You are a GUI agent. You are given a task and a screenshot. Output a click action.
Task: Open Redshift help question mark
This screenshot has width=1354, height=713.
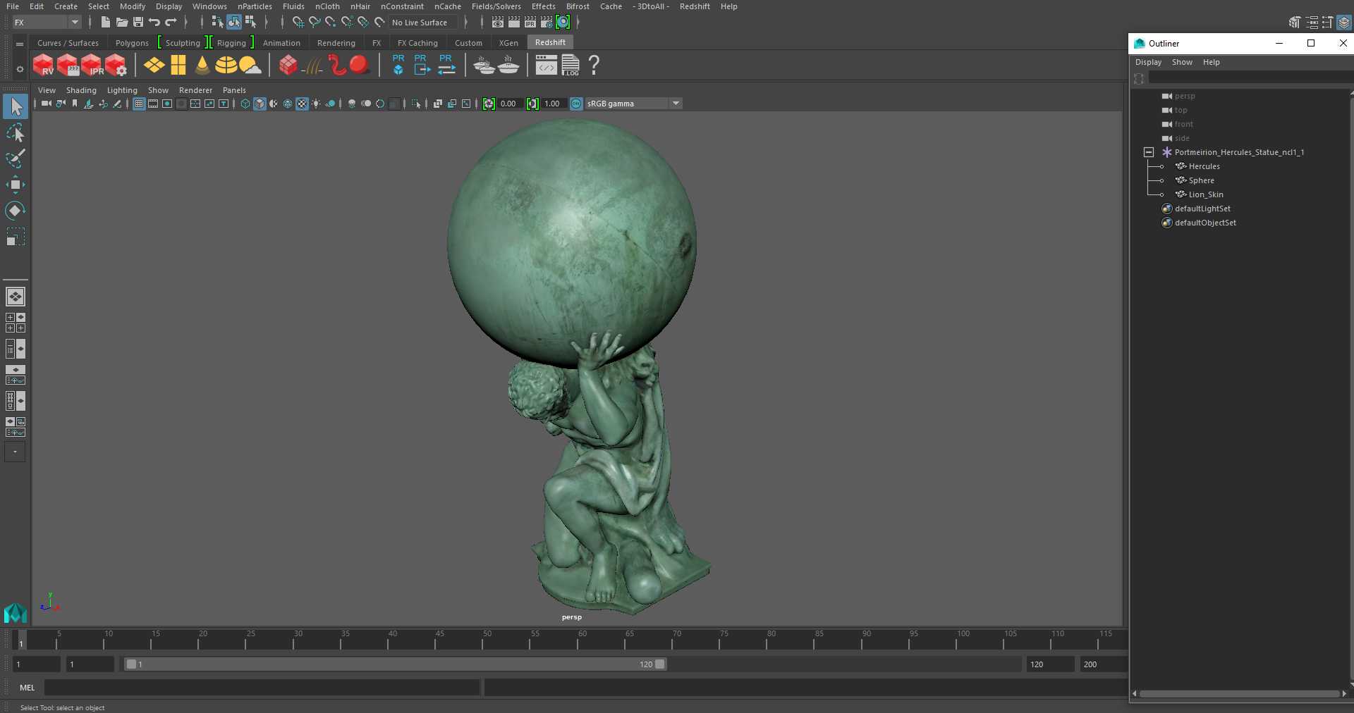point(594,66)
